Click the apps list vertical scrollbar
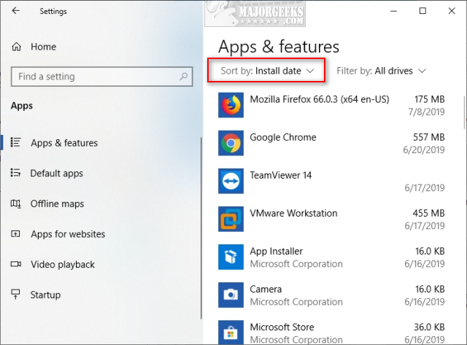This screenshot has height=345, width=467. tap(464, 112)
